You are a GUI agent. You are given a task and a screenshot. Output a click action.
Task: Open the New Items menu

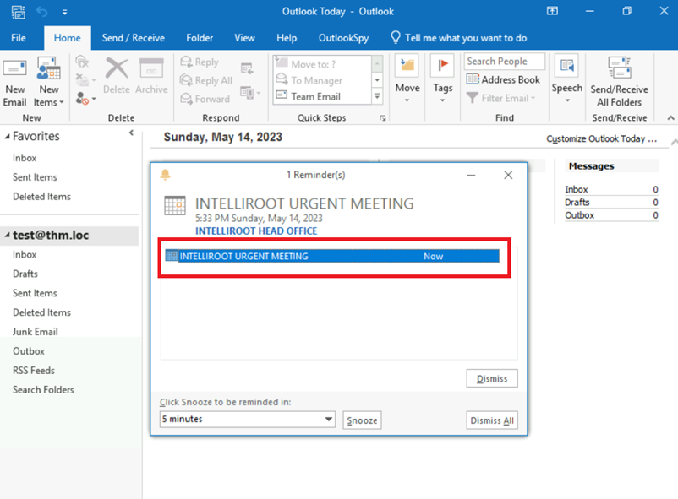(x=48, y=83)
